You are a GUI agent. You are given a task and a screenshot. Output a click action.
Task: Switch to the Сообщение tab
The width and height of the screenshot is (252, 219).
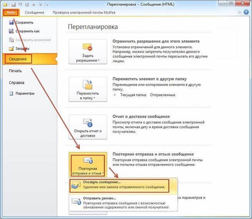[x=35, y=12]
